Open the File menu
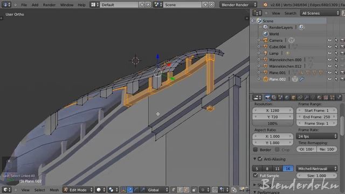Image resolution: width=345 pixels, height=194 pixels. pyautogui.click(x=24, y=5)
